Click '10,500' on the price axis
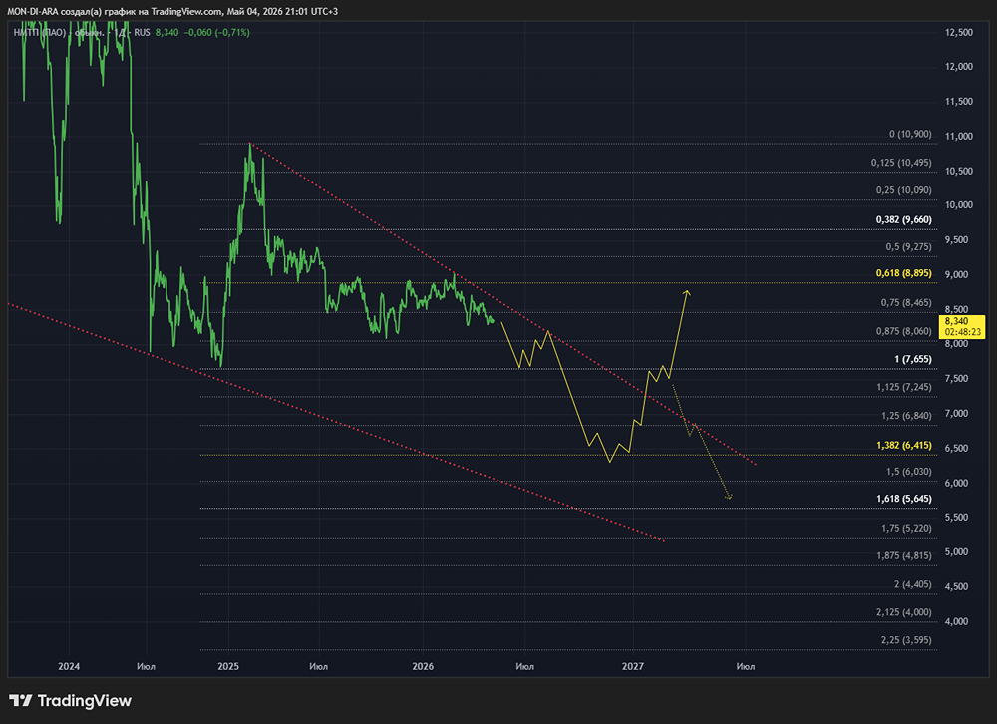Screen dimensions: 997x724 (x=959, y=171)
